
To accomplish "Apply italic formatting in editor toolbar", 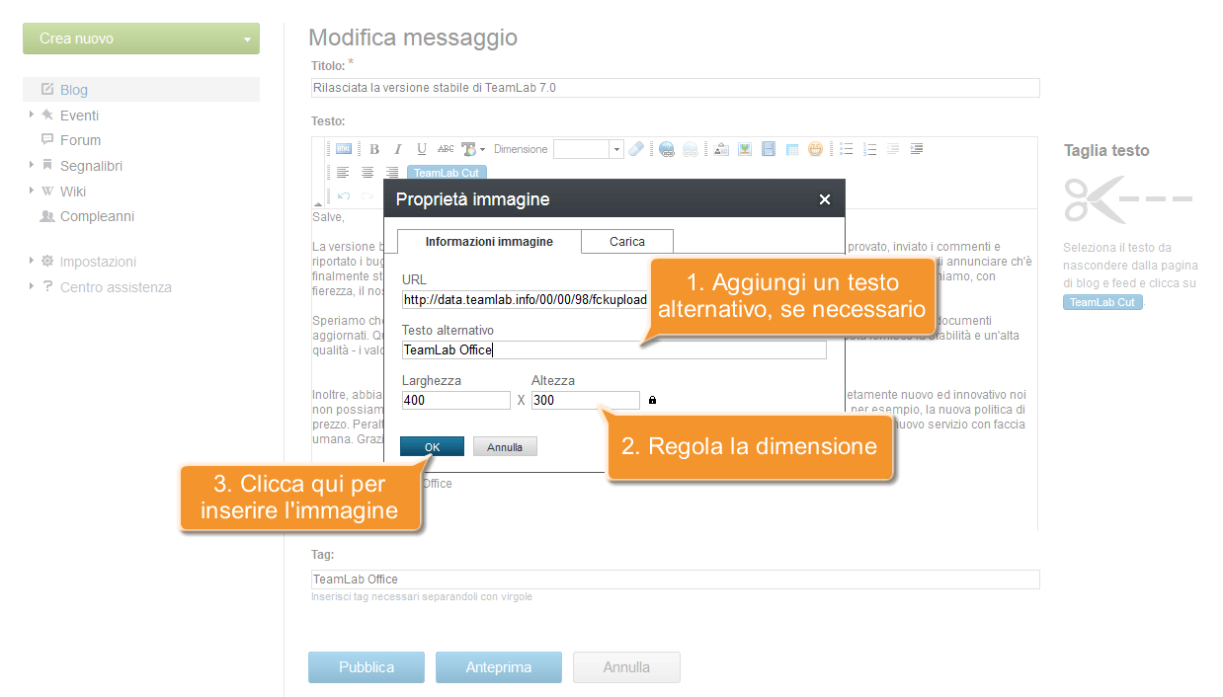I will 398,149.
